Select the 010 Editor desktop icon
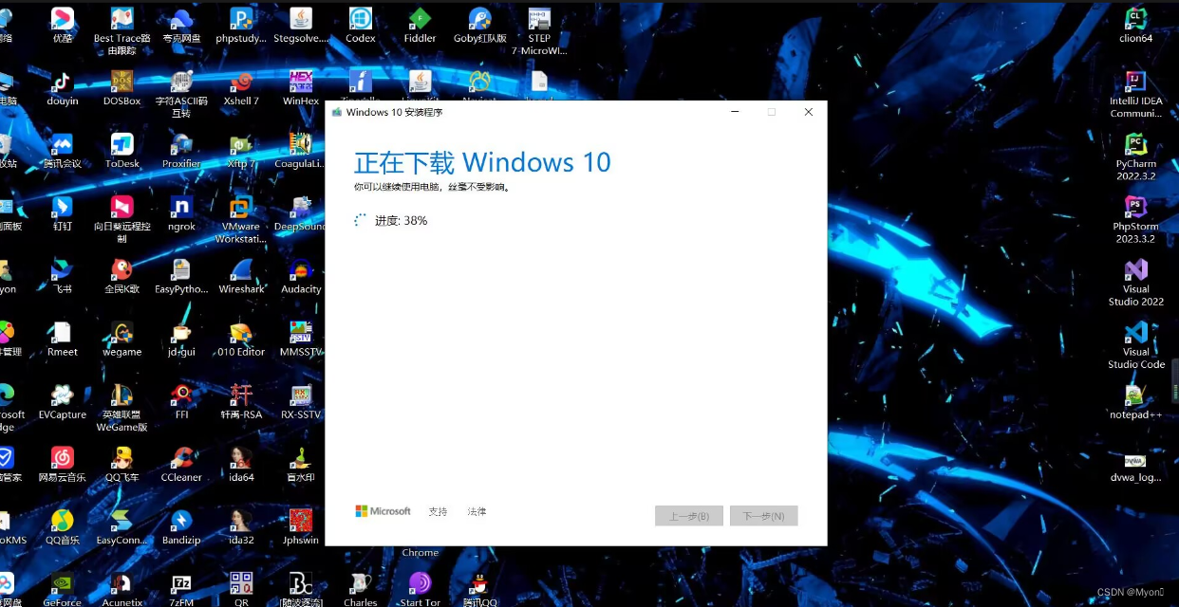Viewport: 1179px width, 607px height. tap(241, 339)
